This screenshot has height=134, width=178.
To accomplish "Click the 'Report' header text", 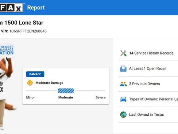I will point(36,8).
